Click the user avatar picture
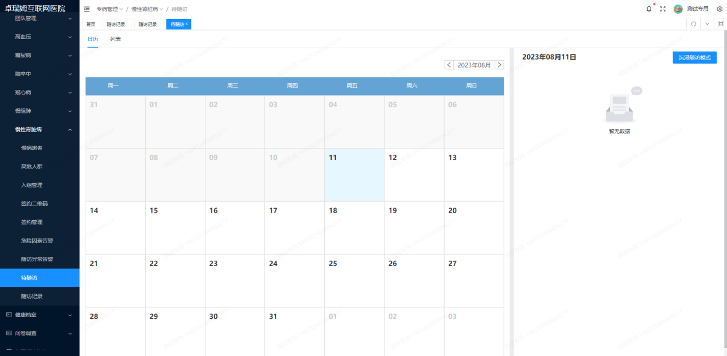This screenshot has width=727, height=356. pos(678,9)
